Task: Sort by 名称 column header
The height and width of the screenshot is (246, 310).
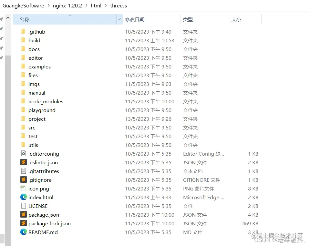Action: point(65,19)
